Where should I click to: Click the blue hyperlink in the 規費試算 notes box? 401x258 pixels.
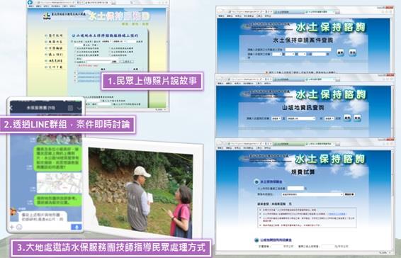pos(337,214)
